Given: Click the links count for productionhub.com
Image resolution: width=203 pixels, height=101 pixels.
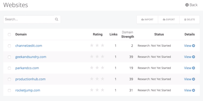Looking at the screenshot, I should pos(116,79).
